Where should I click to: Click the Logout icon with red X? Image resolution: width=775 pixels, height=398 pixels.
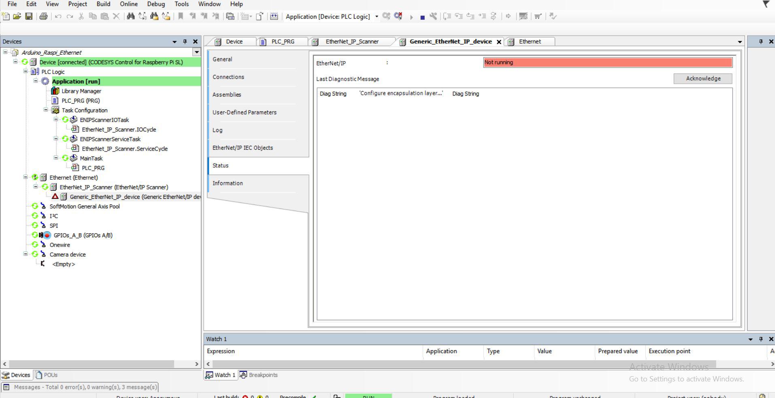tap(398, 16)
